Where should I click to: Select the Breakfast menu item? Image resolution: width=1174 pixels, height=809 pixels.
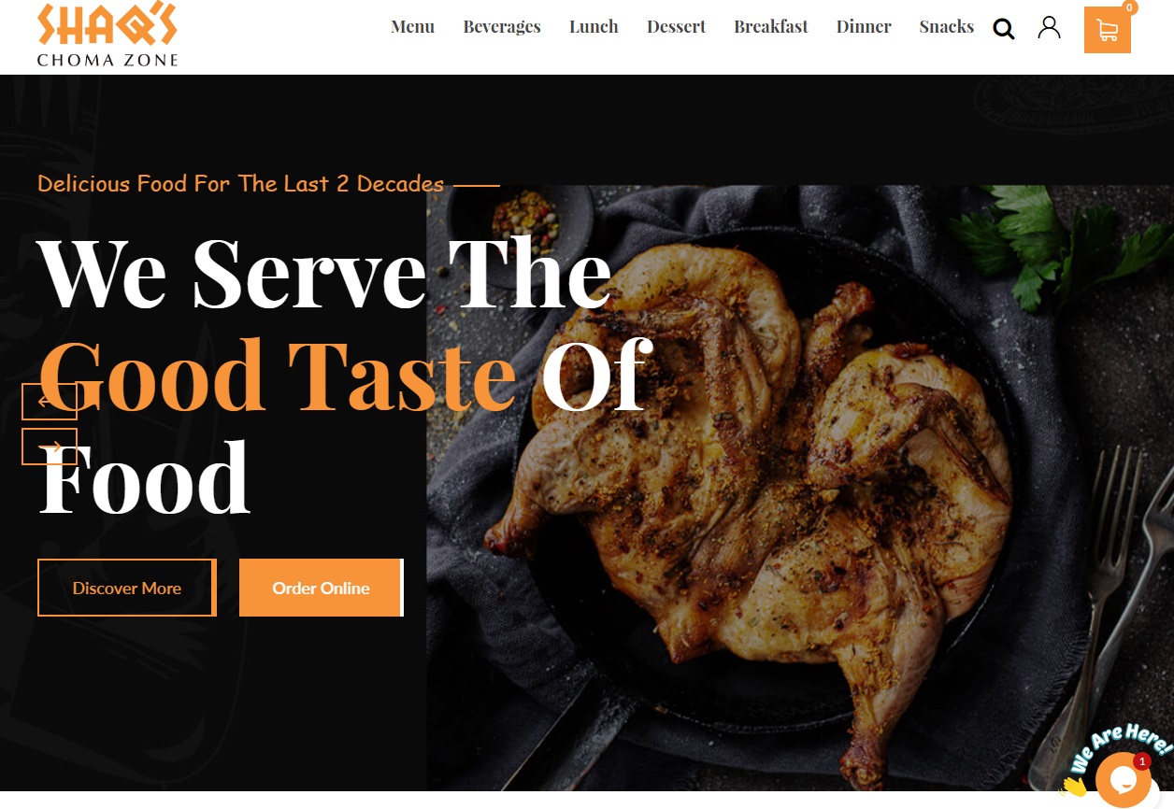pyautogui.click(x=771, y=27)
